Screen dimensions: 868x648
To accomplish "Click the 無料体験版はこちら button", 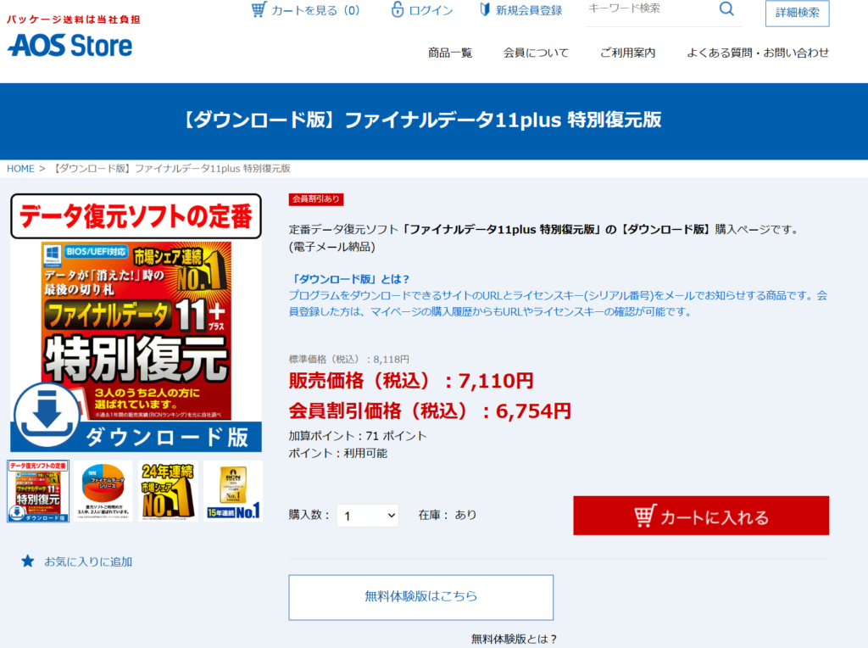I will tap(420, 597).
